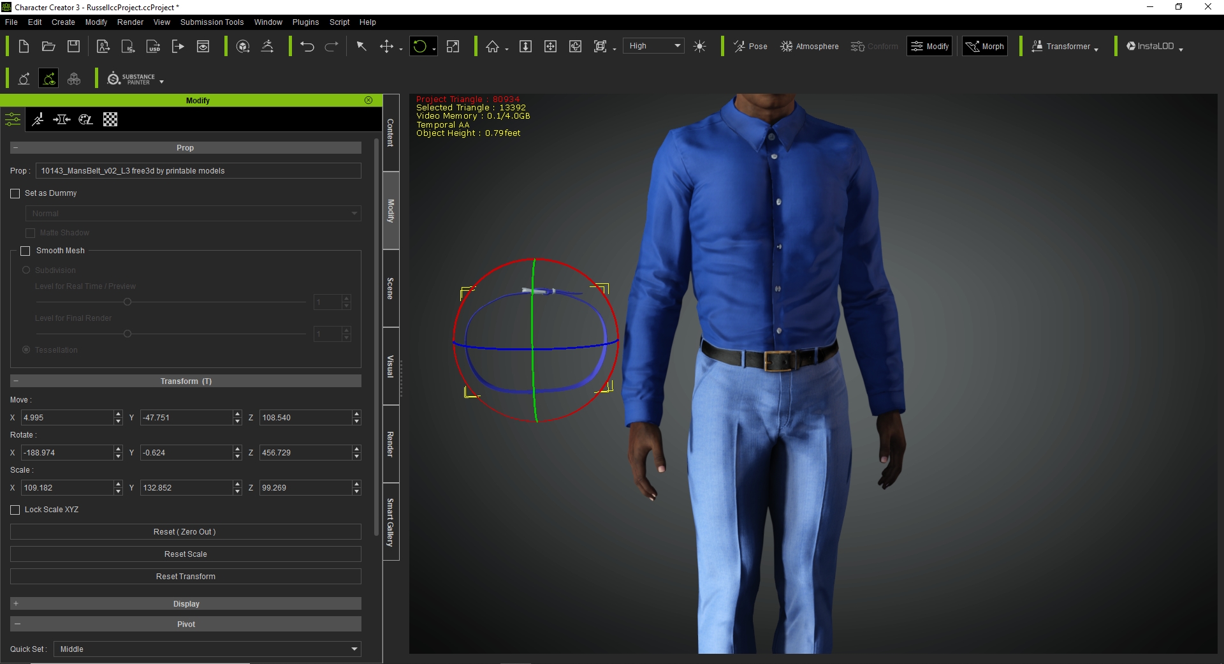1224x664 pixels.
Task: Toggle the green-highlighted eye icon in second toolbar
Action: point(48,79)
